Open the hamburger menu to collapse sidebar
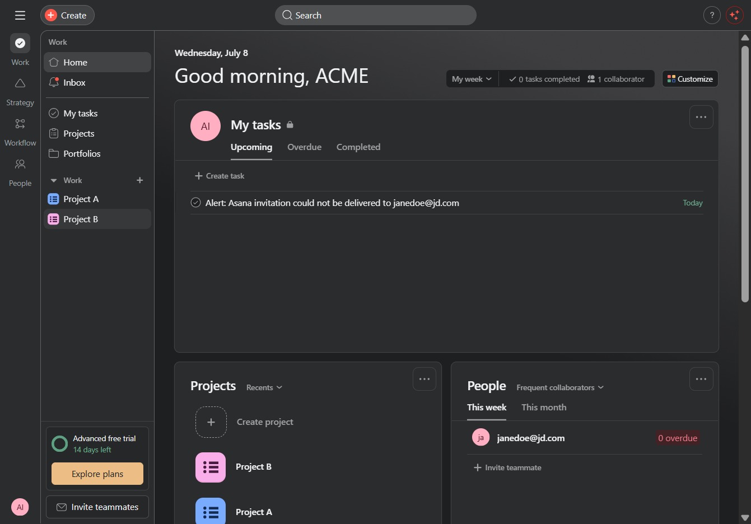Screen dimensions: 751x524 (x=20, y=15)
